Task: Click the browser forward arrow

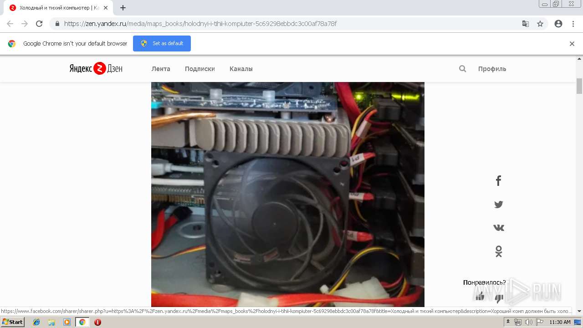Action: point(25,24)
